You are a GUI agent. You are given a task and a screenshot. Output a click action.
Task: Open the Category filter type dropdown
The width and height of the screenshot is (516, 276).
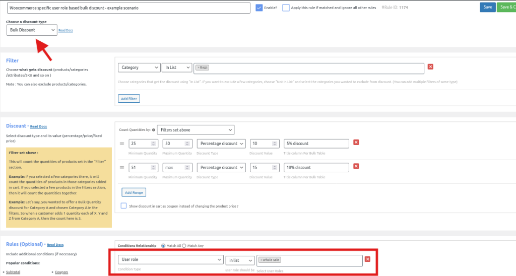tap(139, 67)
